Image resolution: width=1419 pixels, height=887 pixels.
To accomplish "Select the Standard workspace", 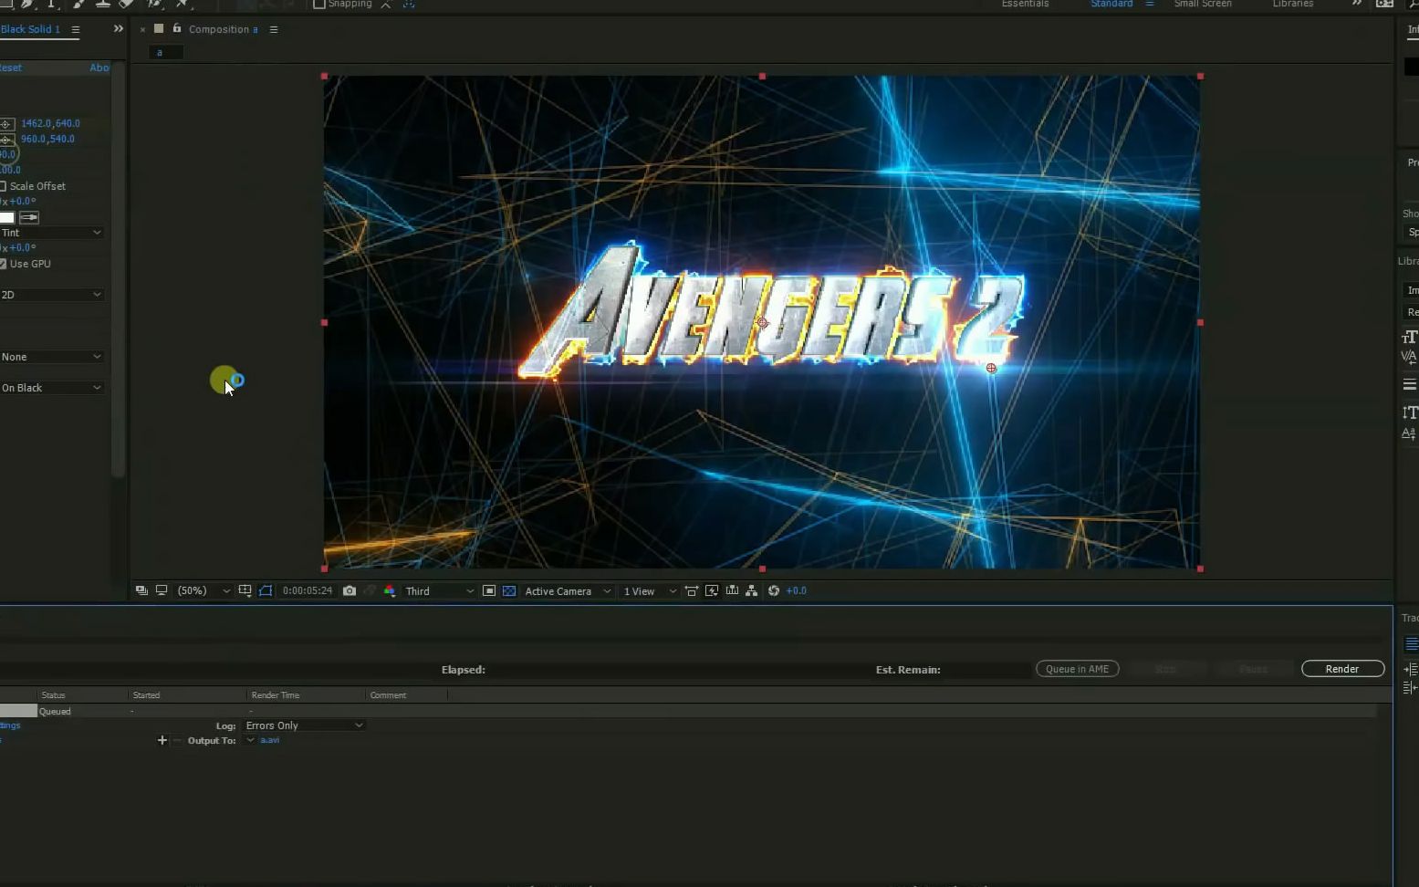I will click(x=1111, y=4).
